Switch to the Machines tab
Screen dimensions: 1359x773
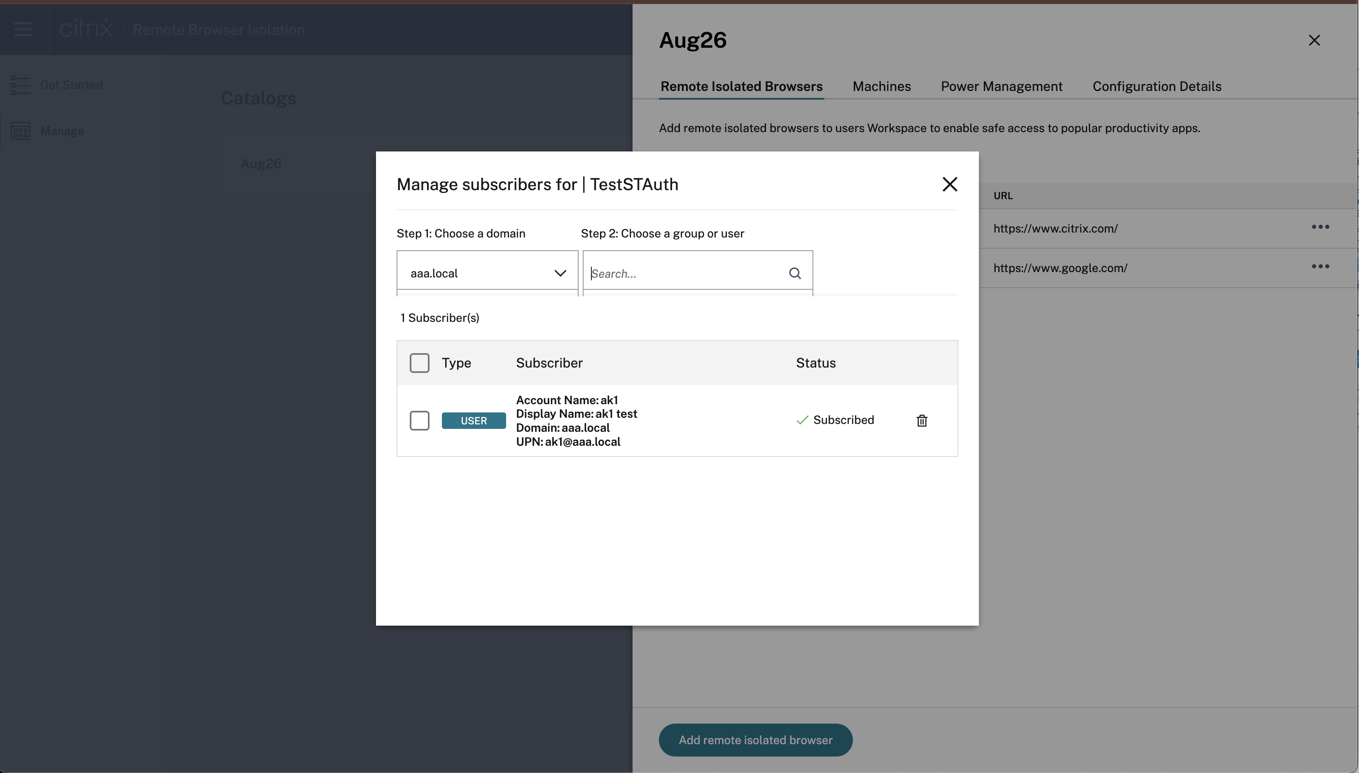coord(881,85)
